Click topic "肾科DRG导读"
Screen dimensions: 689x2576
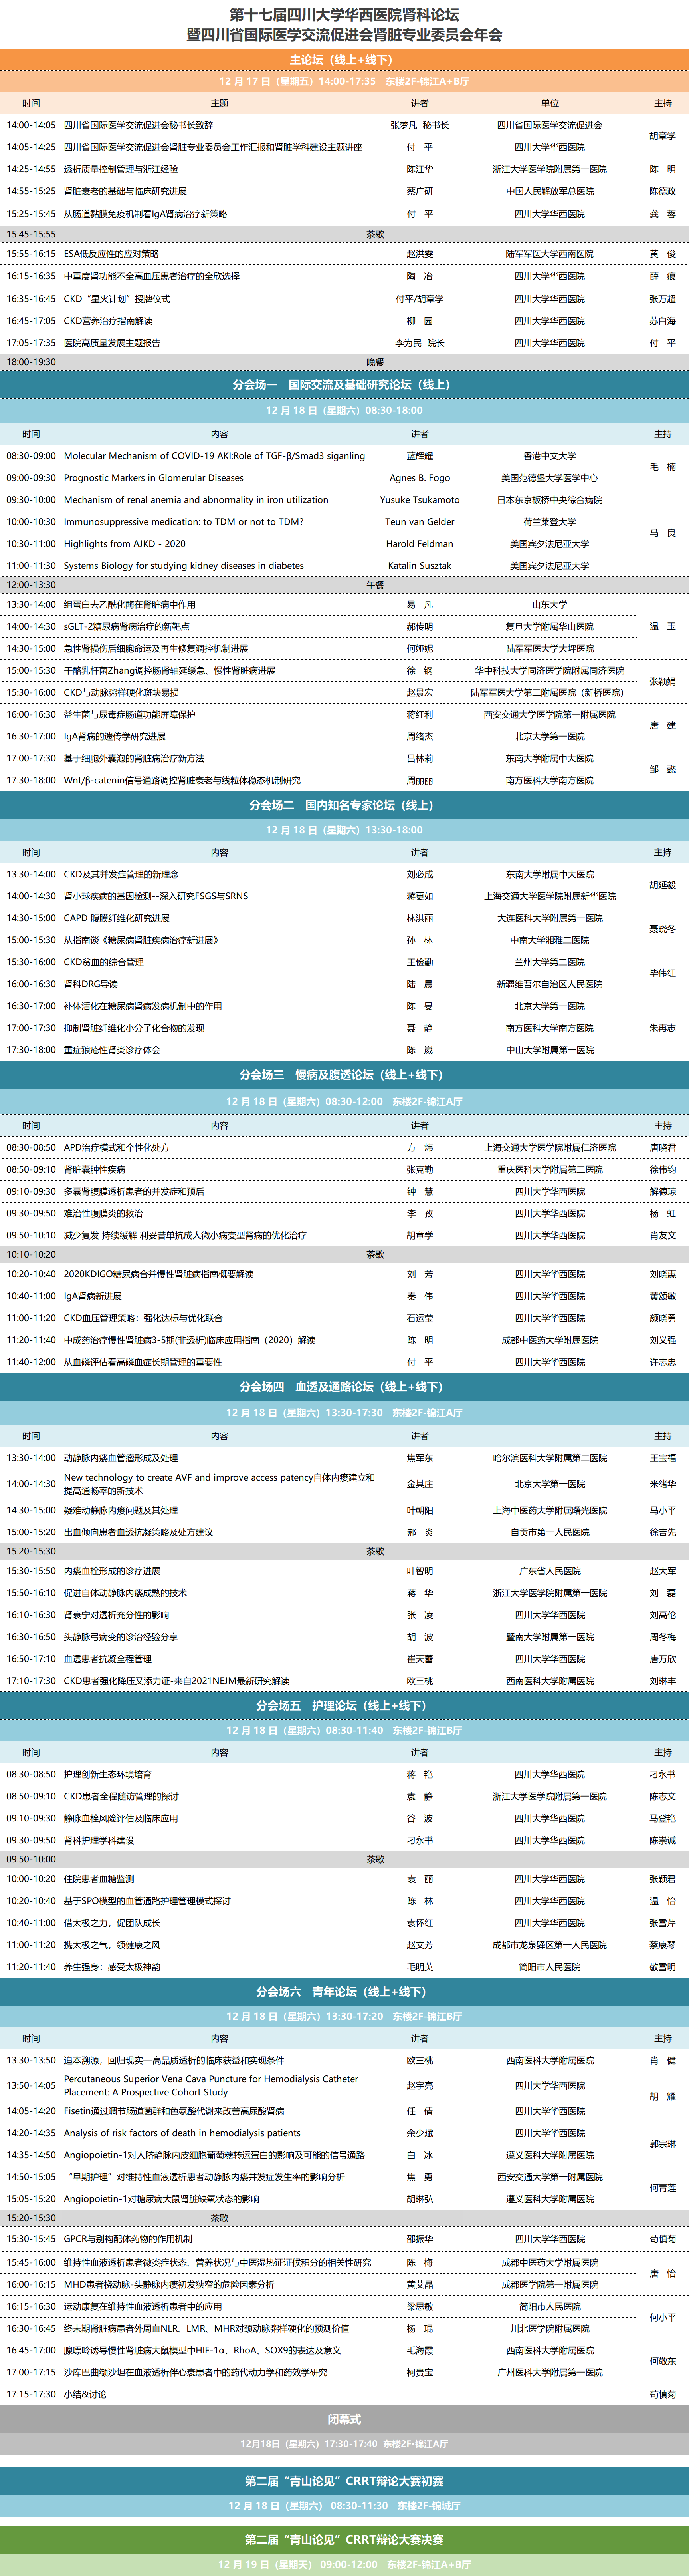91,984
